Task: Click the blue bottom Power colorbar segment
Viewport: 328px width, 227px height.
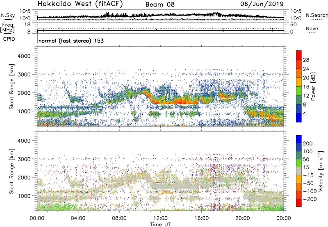Action: pyautogui.click(x=299, y=118)
